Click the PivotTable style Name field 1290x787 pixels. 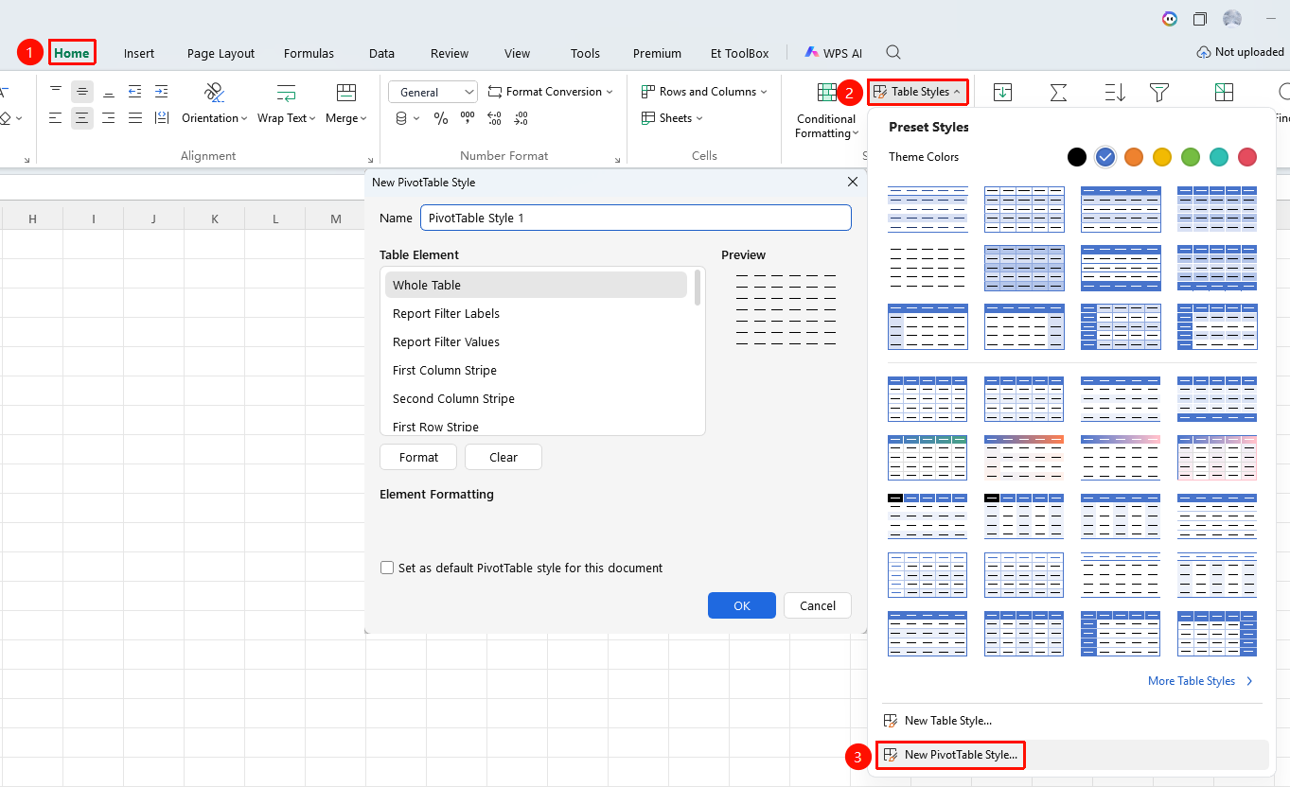tap(636, 218)
